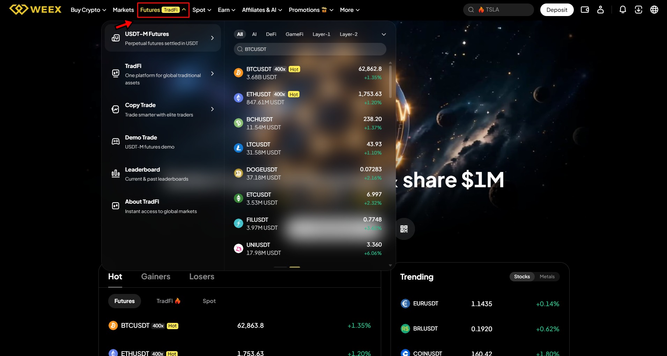Open the notifications bell
The width and height of the screenshot is (667, 356).
(623, 10)
